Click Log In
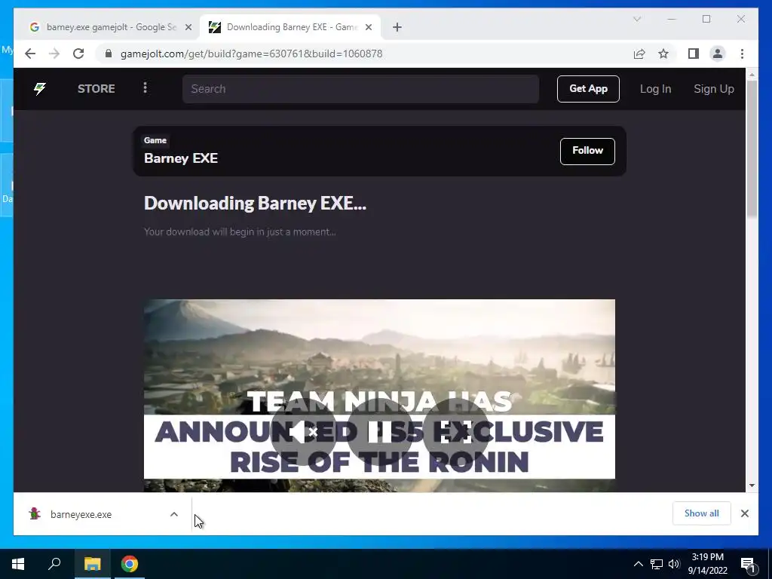 tap(655, 89)
